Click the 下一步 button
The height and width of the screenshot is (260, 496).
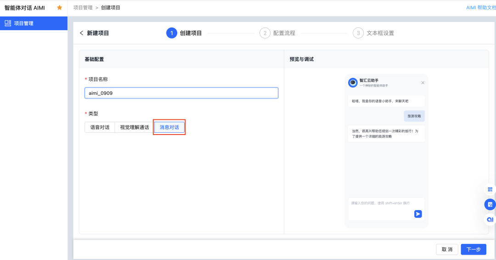[473, 249]
